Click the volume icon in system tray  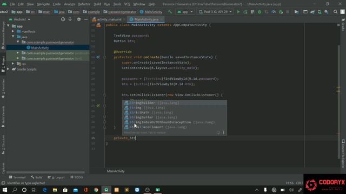tap(291, 190)
